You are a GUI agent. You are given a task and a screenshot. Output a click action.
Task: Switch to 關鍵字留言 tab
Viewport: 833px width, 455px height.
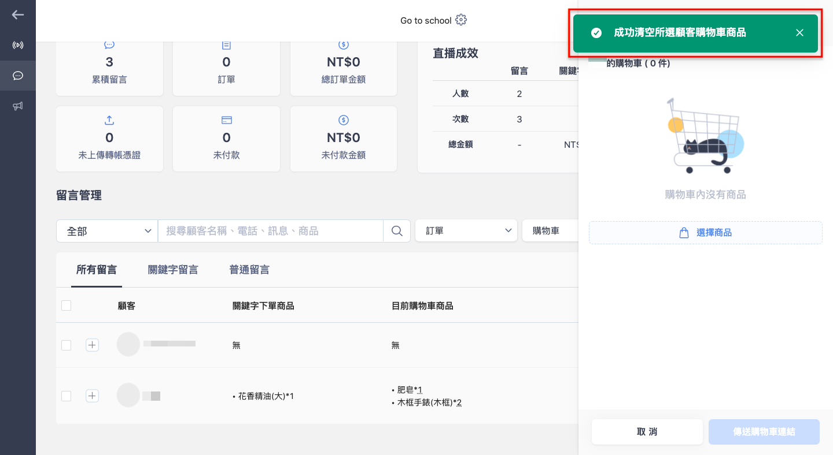point(173,270)
